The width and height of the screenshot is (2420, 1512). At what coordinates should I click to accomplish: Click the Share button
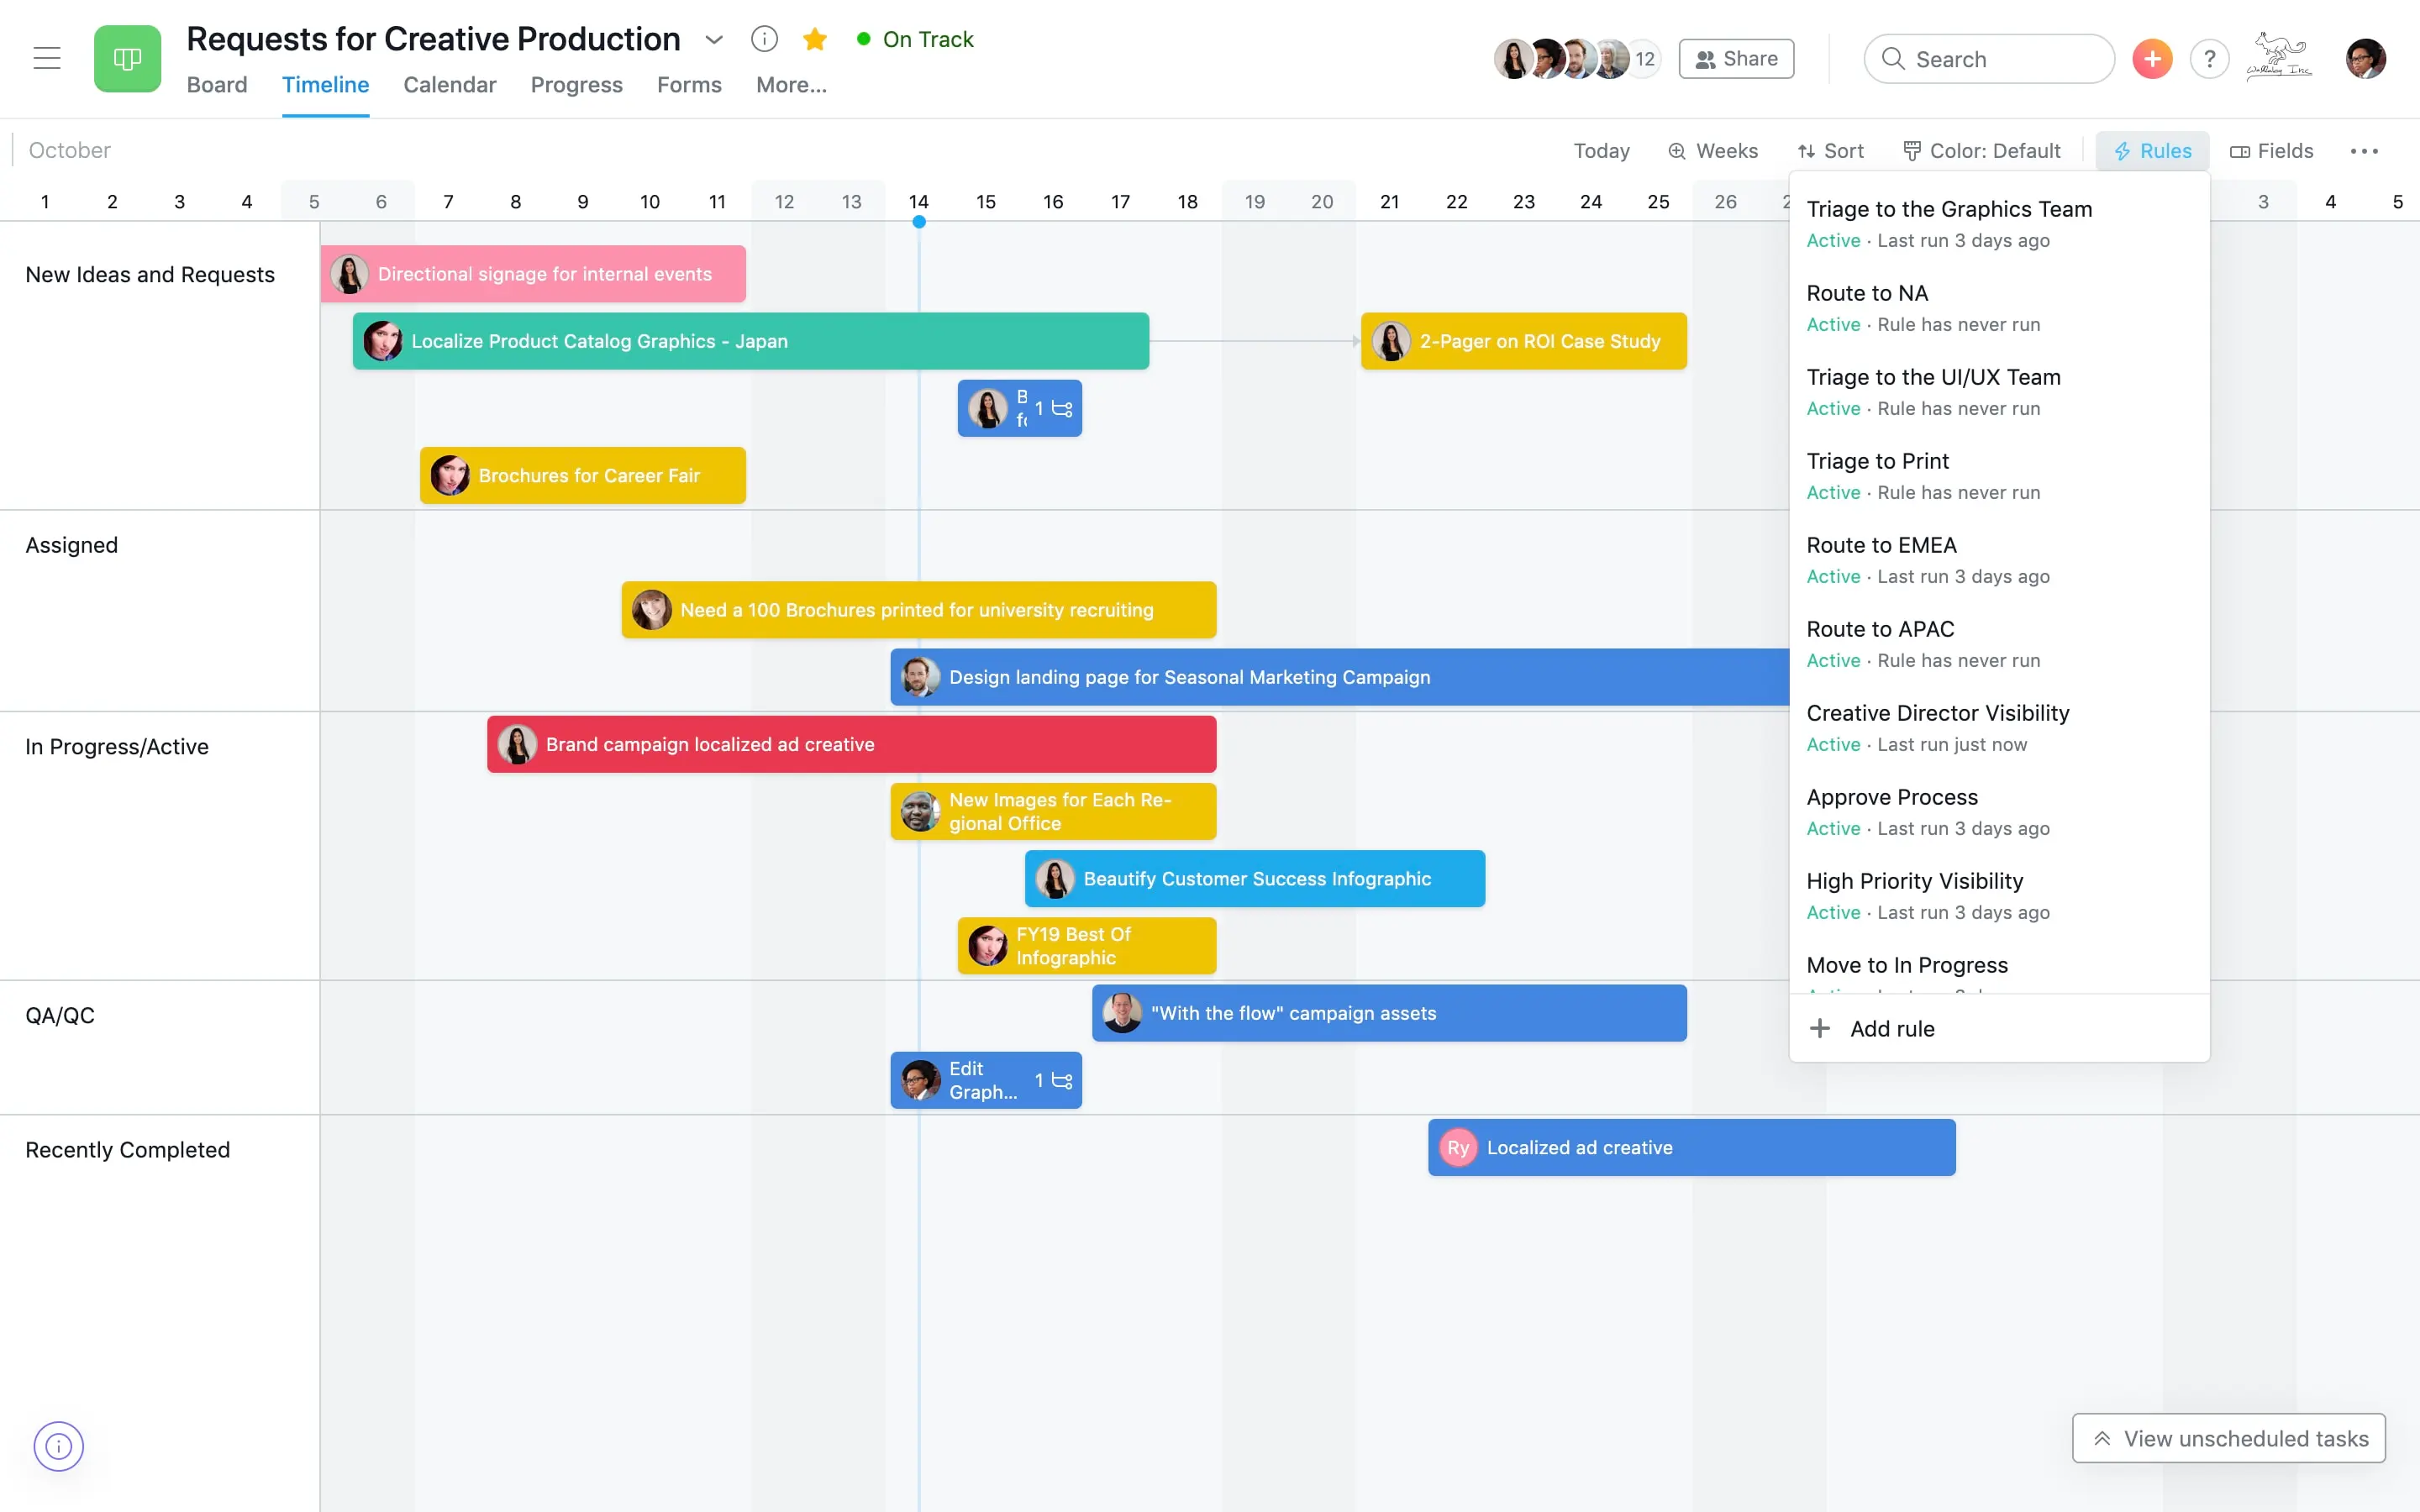pyautogui.click(x=1737, y=57)
